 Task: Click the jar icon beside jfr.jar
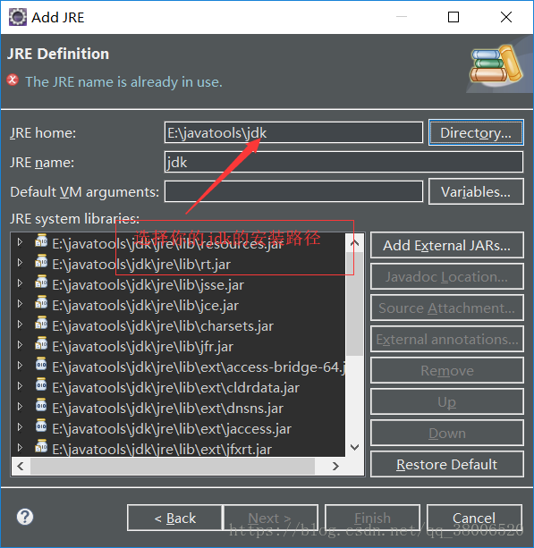[x=41, y=344]
